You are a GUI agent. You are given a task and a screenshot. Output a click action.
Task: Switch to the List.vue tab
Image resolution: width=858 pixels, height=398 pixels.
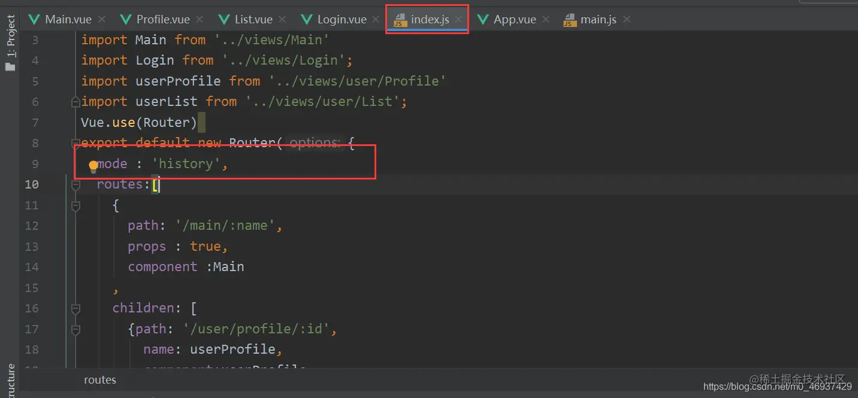[x=253, y=19]
